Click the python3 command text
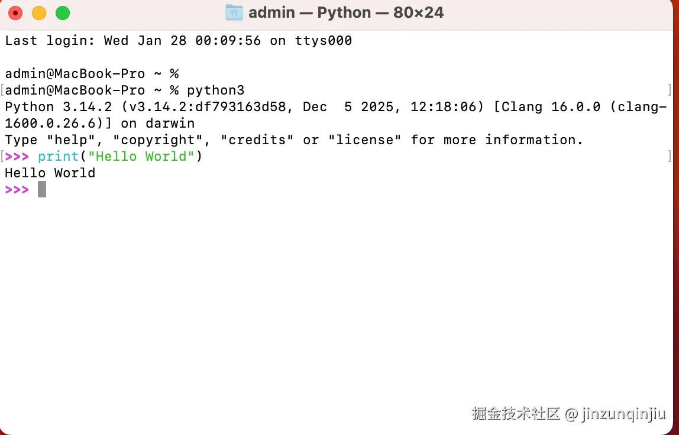The width and height of the screenshot is (679, 435). point(216,90)
